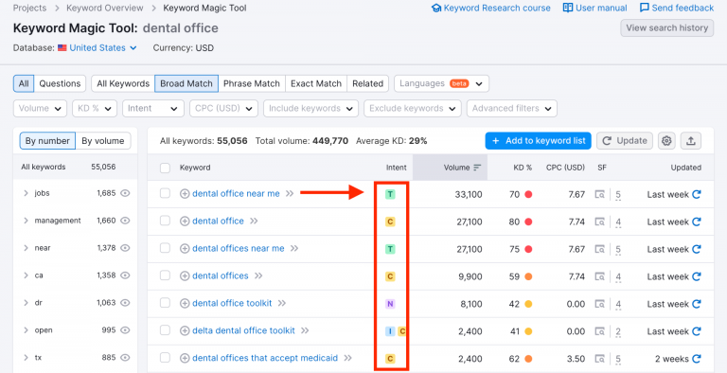
Task: Check the 'dental office toolkit' checkbox
Action: 165,303
